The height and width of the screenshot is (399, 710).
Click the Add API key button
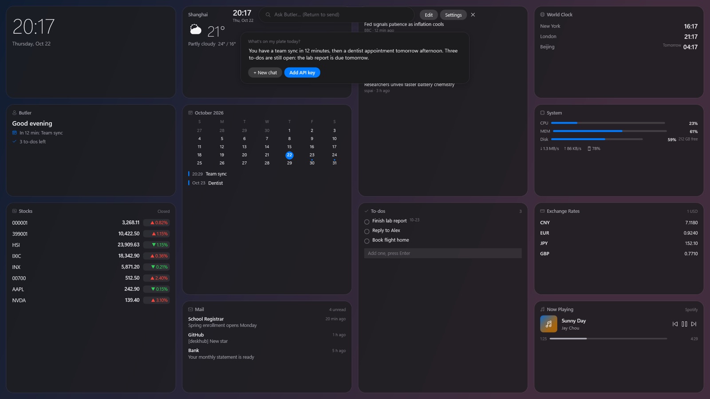coord(302,73)
